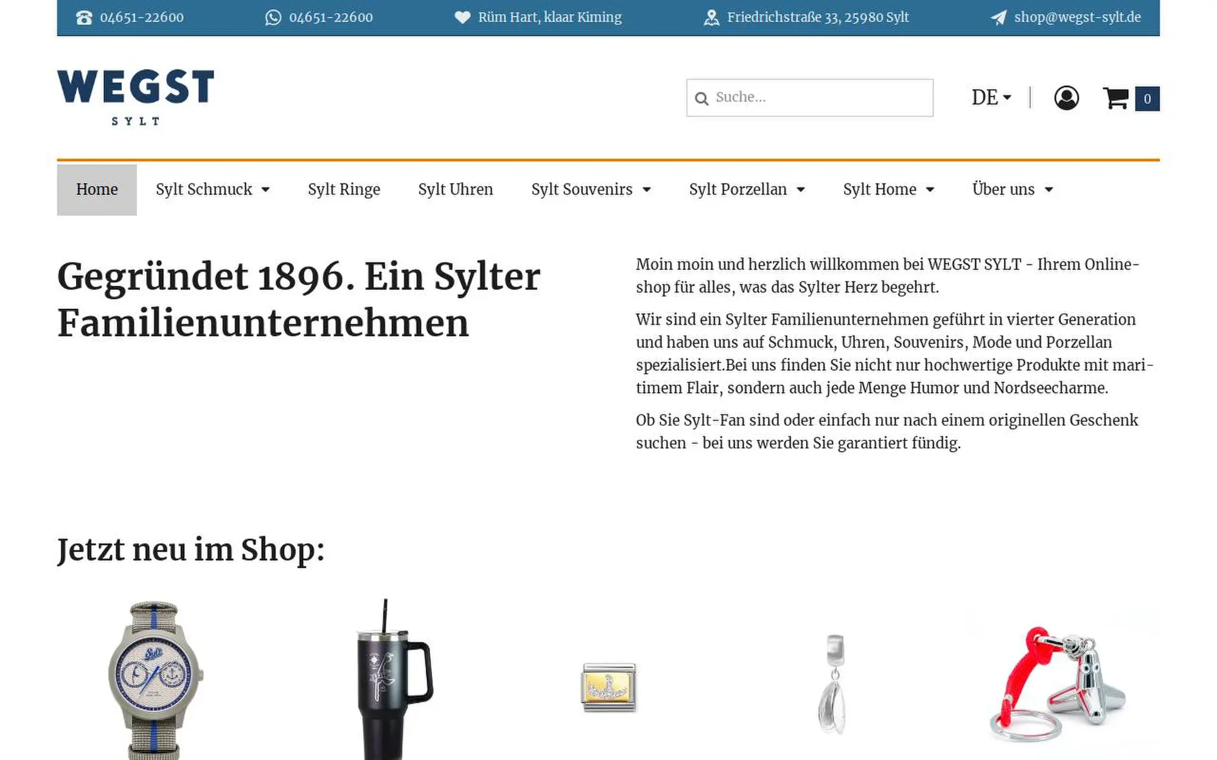This screenshot has height=760, width=1217.
Task: Click the Rüm Hart, klaar Kiming text
Action: coord(550,18)
